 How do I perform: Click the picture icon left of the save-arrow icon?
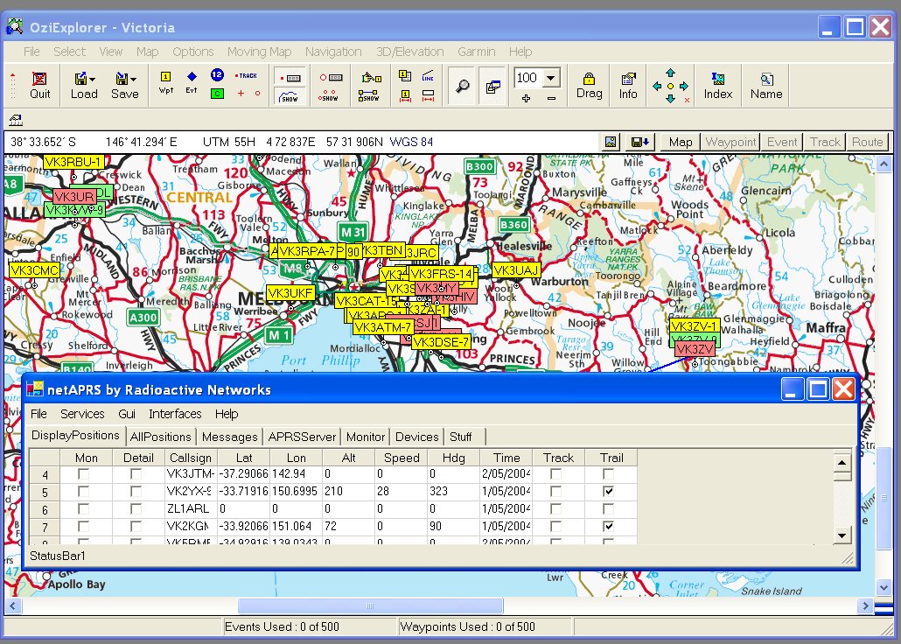tap(611, 142)
